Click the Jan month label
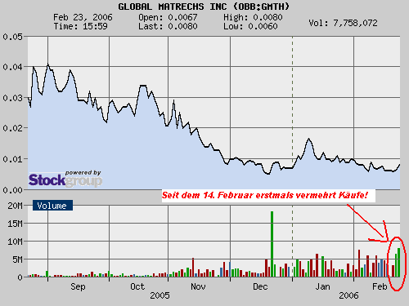This screenshot has height=306, width=409. point(322,286)
